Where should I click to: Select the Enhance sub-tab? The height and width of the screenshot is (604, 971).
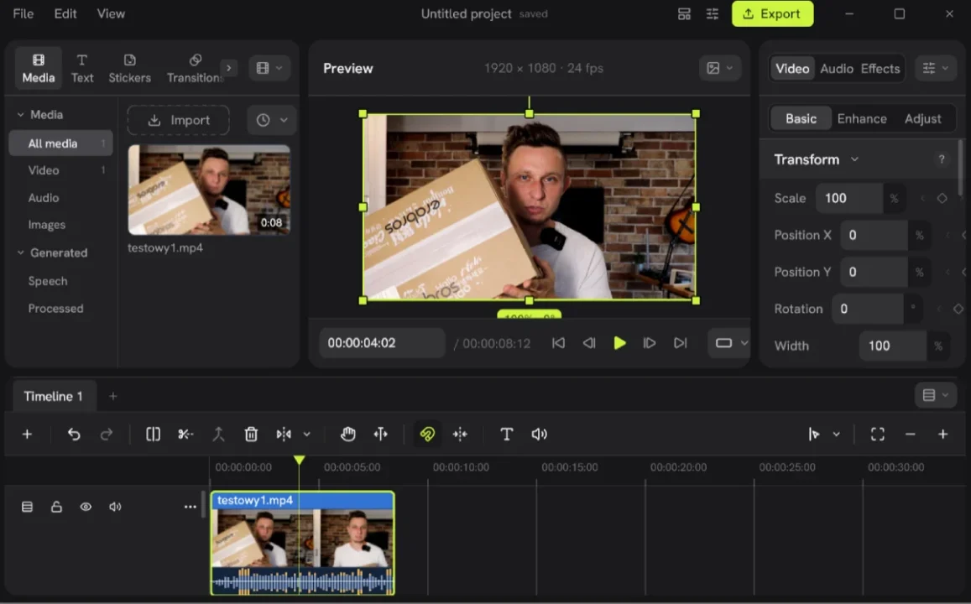861,118
